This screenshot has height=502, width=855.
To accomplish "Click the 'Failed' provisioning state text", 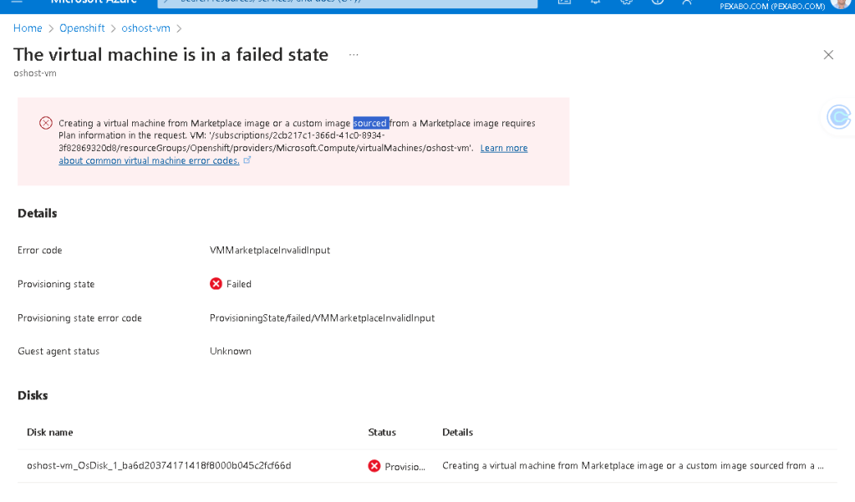I will (239, 284).
